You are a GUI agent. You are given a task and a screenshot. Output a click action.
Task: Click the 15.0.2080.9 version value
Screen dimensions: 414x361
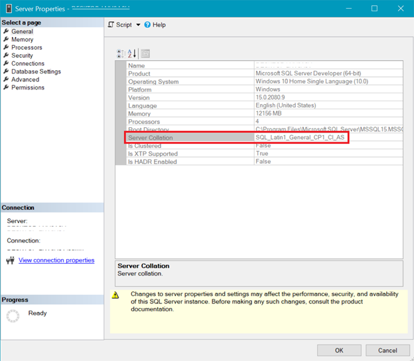(x=270, y=97)
